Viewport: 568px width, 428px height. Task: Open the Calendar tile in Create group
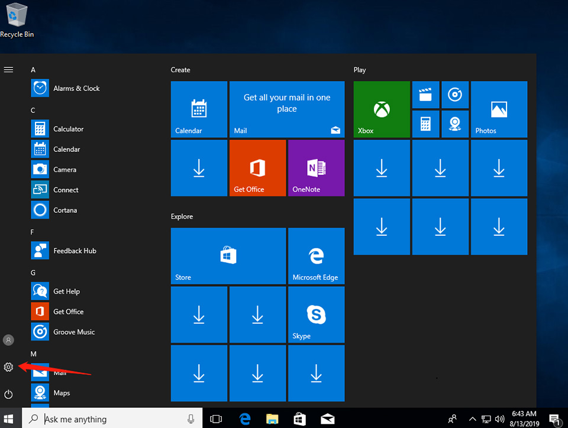pyautogui.click(x=199, y=109)
